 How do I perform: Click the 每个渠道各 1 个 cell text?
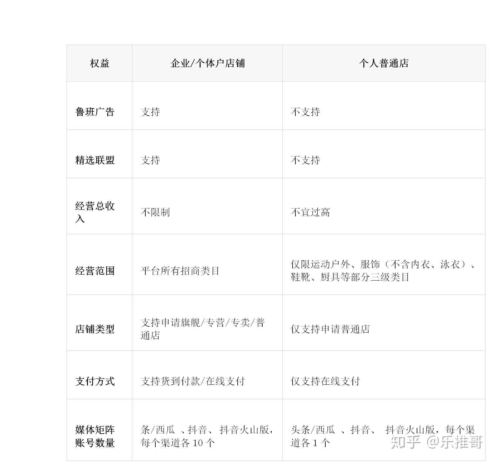tap(383, 436)
